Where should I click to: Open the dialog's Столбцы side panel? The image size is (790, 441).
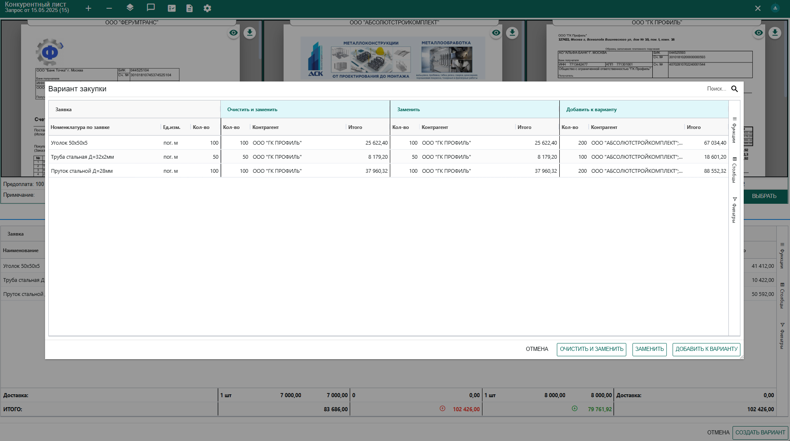(x=735, y=170)
